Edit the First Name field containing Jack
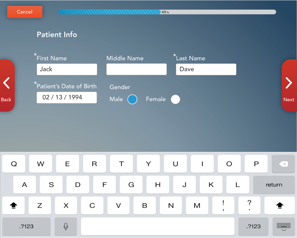This screenshot has height=238, width=297. 67,69
